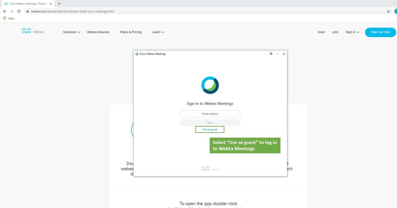Click the browser back arrow
This screenshot has width=397, height=208.
4,11
